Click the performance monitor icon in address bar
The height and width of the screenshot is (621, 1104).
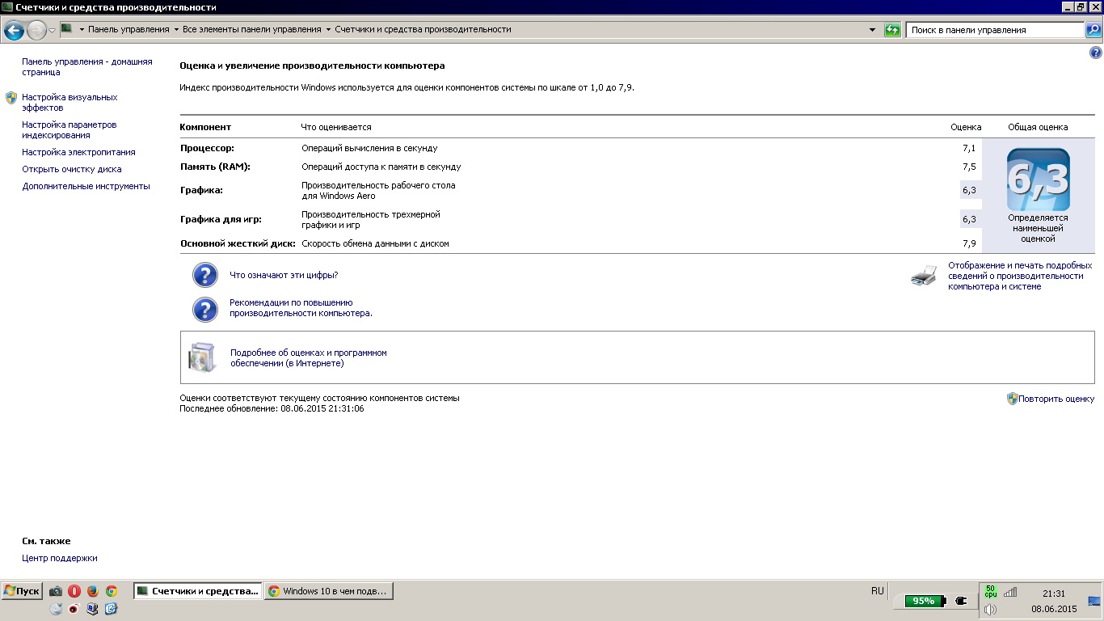tap(67, 29)
